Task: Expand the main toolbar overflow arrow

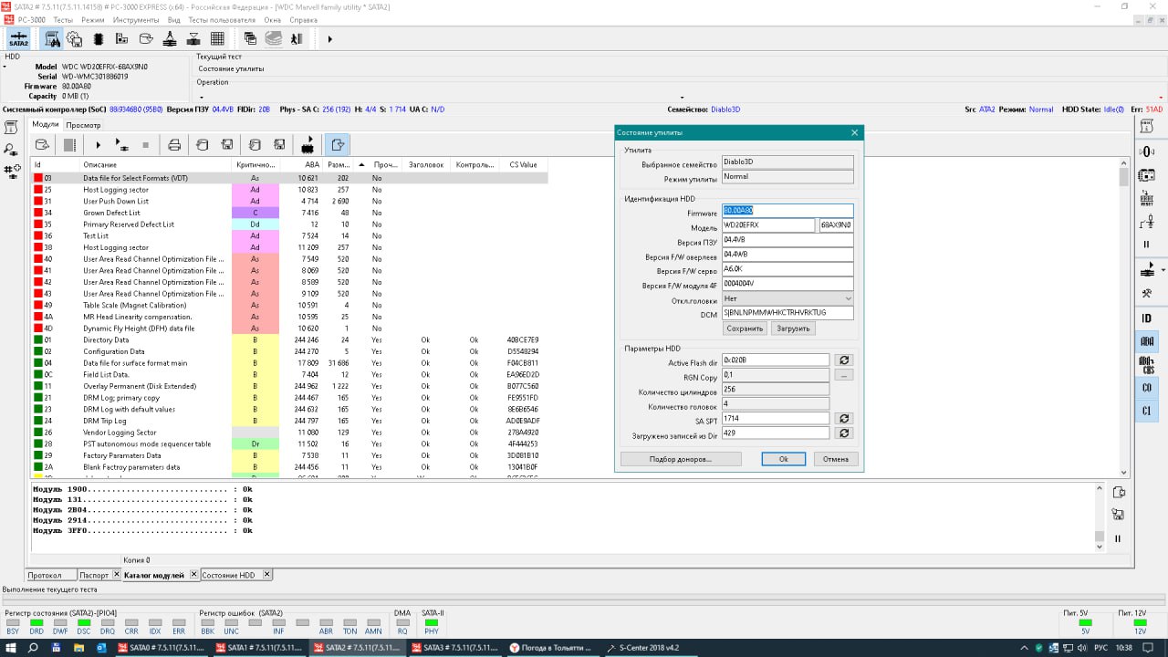Action: point(329,39)
